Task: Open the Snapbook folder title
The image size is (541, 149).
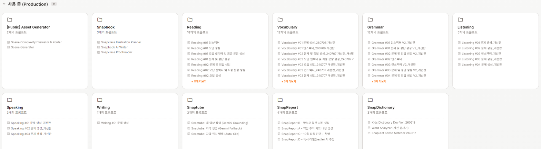Action: click(106, 27)
